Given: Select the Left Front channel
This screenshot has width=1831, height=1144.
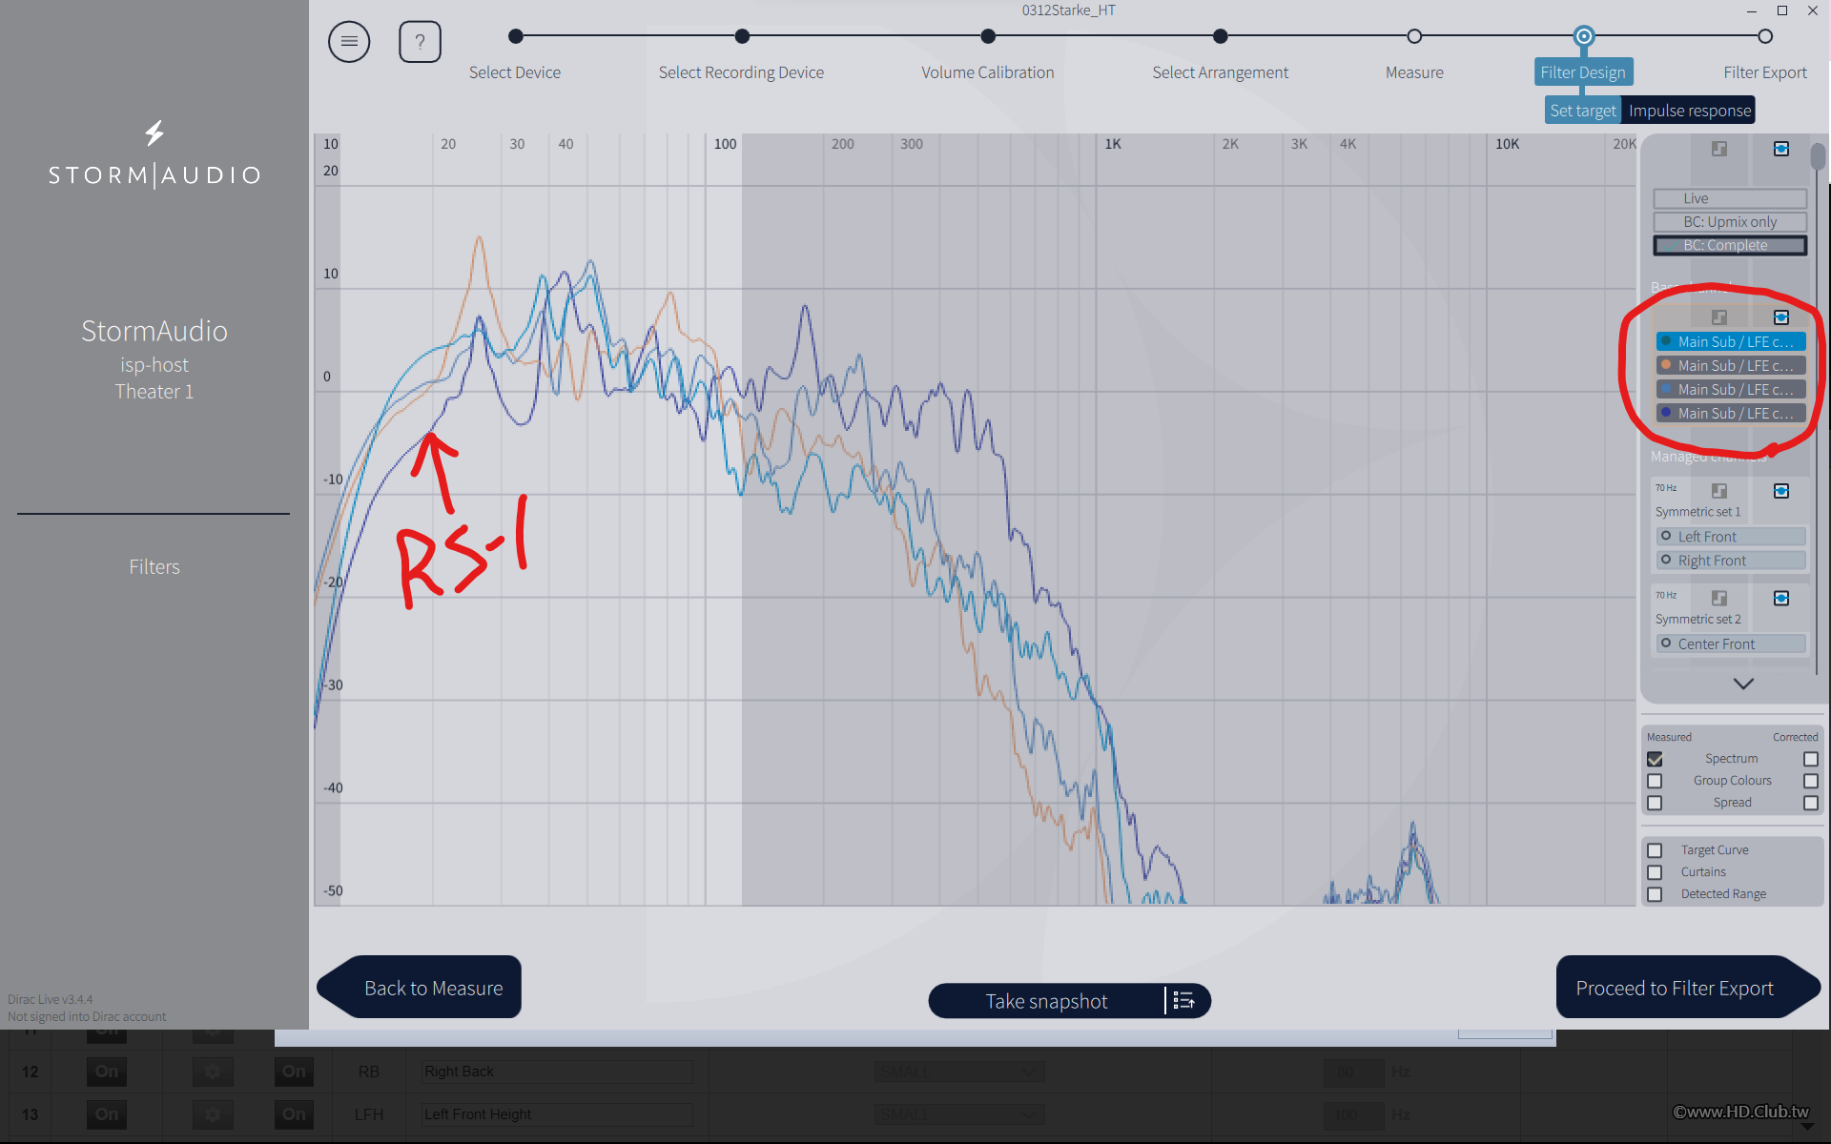Looking at the screenshot, I should [1731, 537].
